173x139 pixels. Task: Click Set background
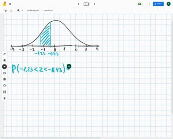(x=33, y=10)
